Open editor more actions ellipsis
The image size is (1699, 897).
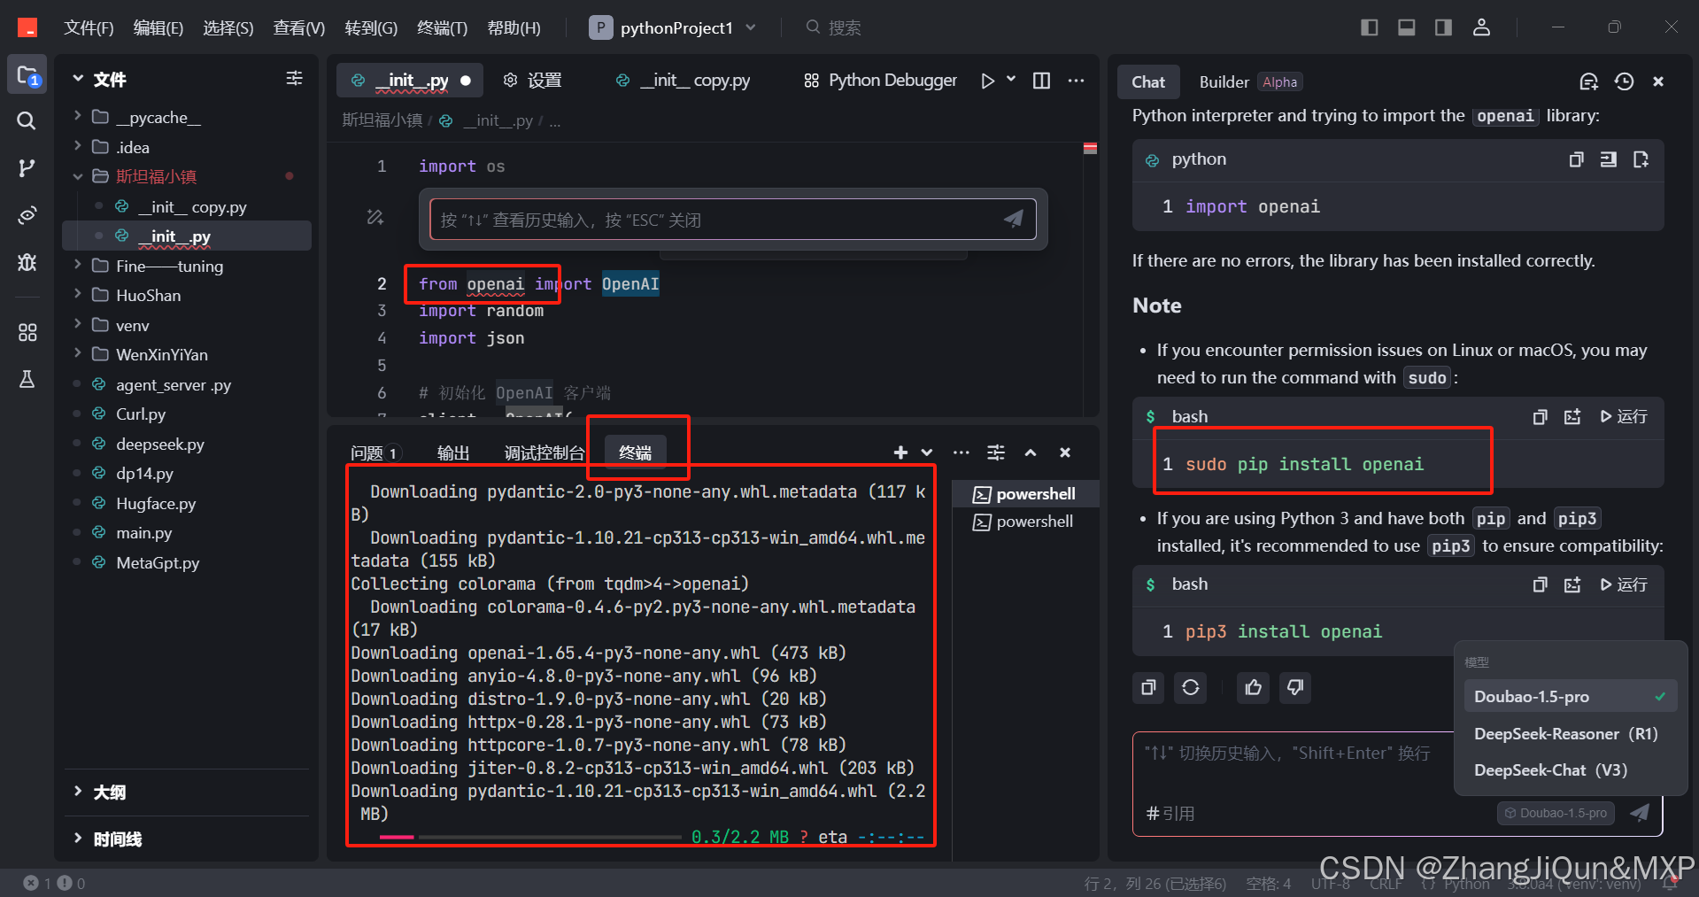click(x=1076, y=81)
